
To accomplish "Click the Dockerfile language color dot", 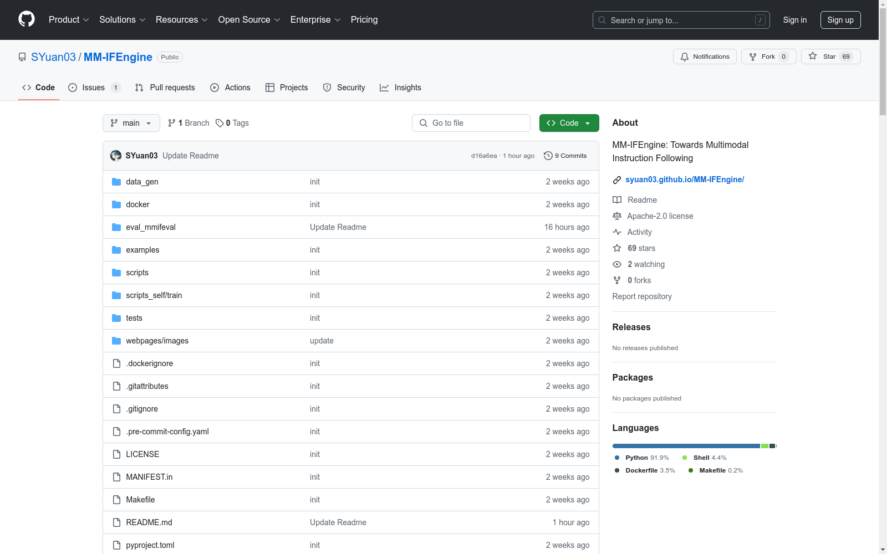I will click(617, 470).
